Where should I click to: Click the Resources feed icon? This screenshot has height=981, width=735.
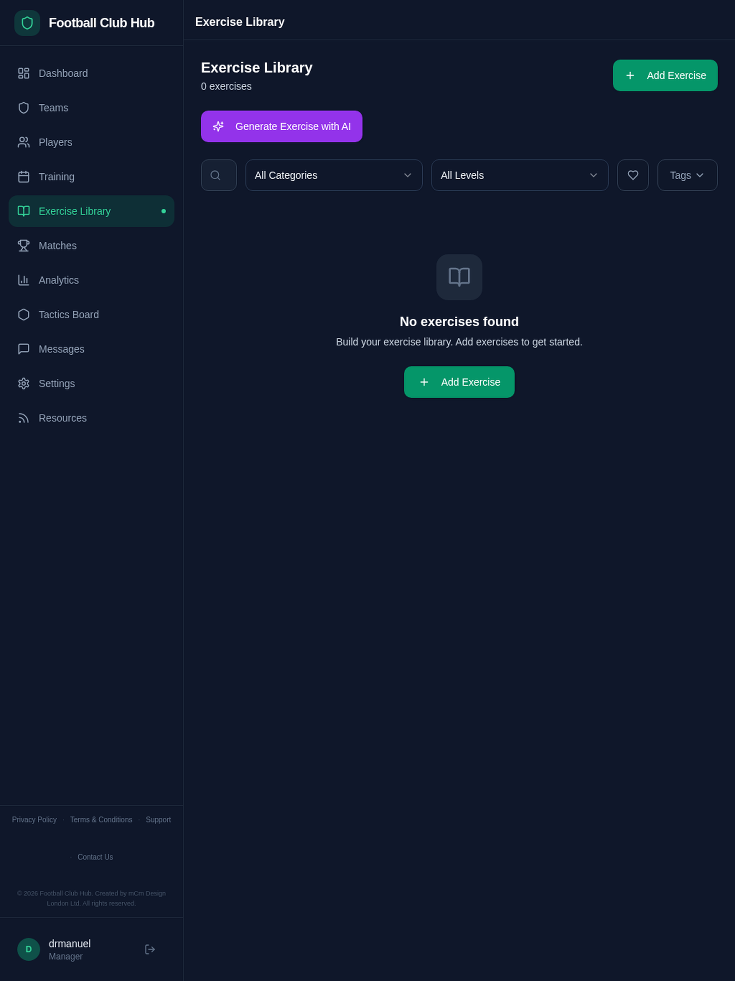pyautogui.click(x=24, y=418)
